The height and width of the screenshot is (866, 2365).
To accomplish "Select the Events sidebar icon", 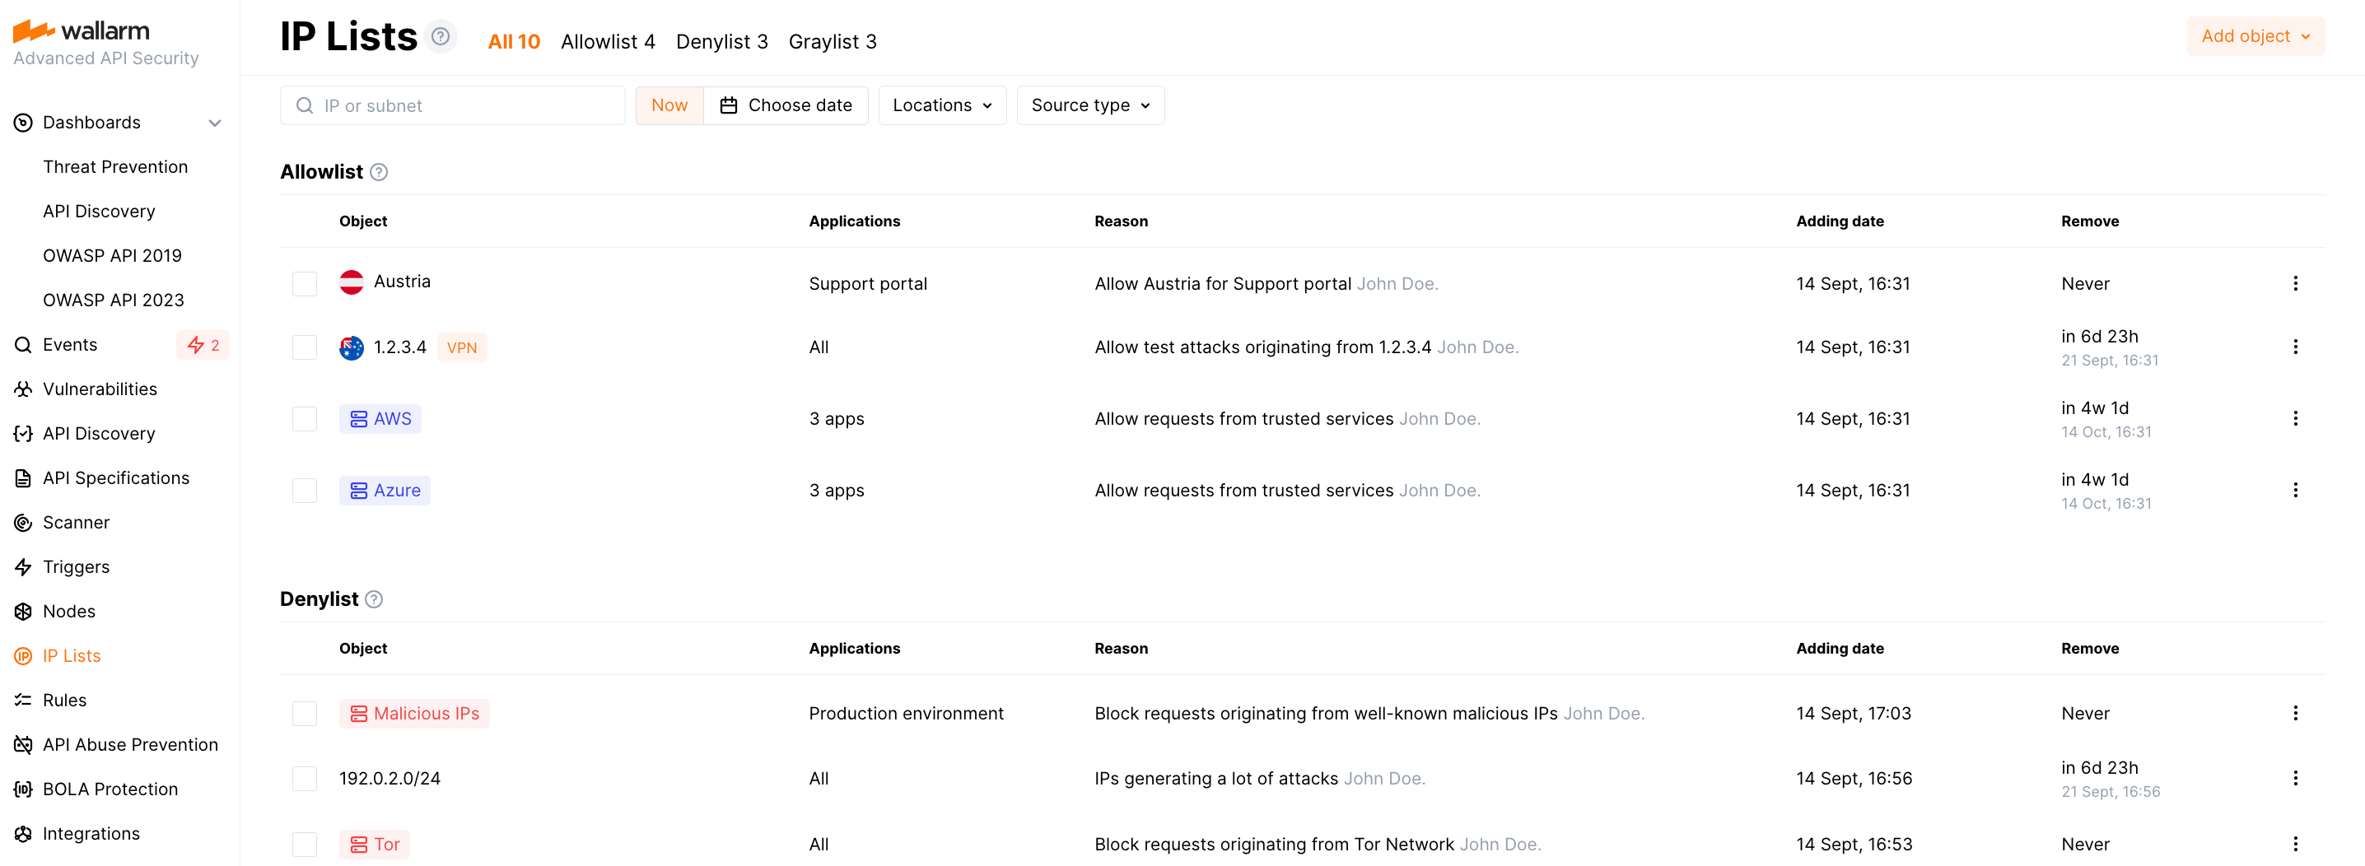I will pyautogui.click(x=22, y=344).
